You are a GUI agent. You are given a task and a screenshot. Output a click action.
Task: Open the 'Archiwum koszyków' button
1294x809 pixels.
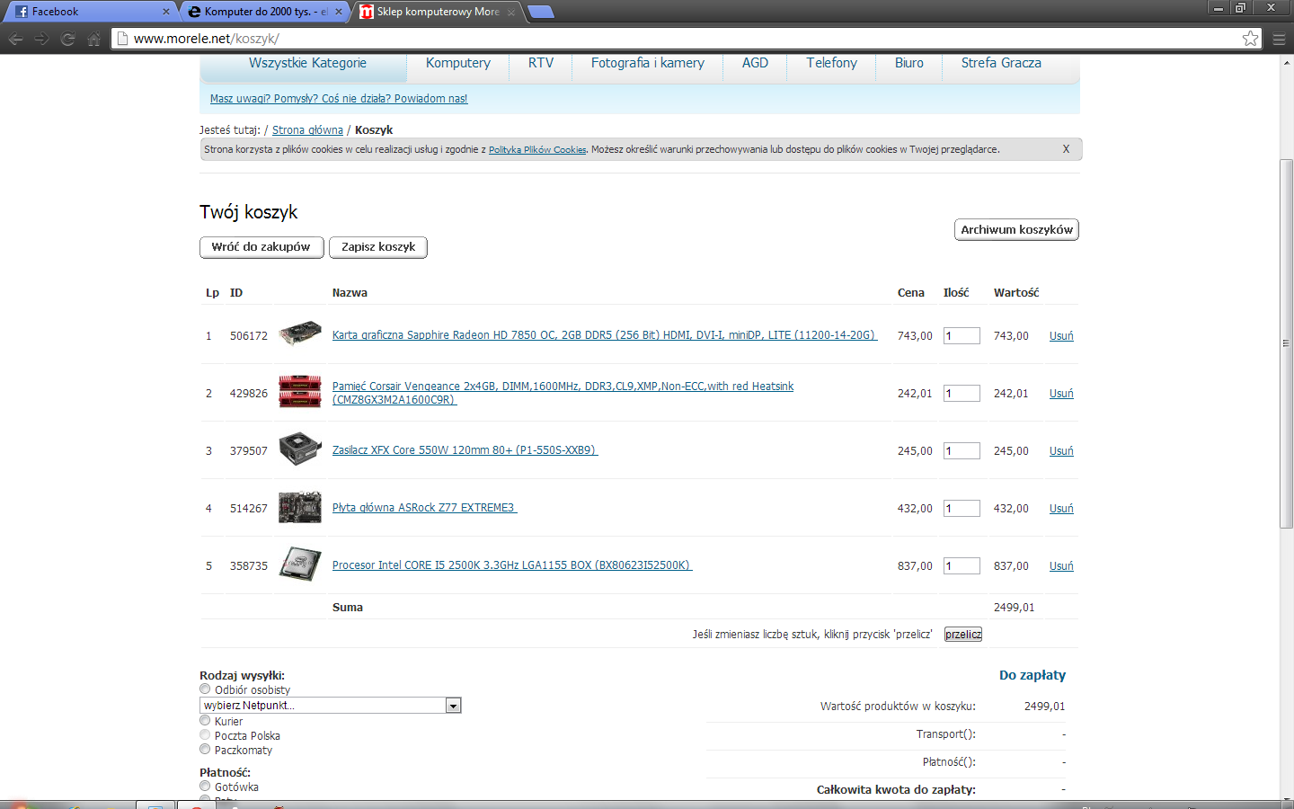(x=1016, y=230)
